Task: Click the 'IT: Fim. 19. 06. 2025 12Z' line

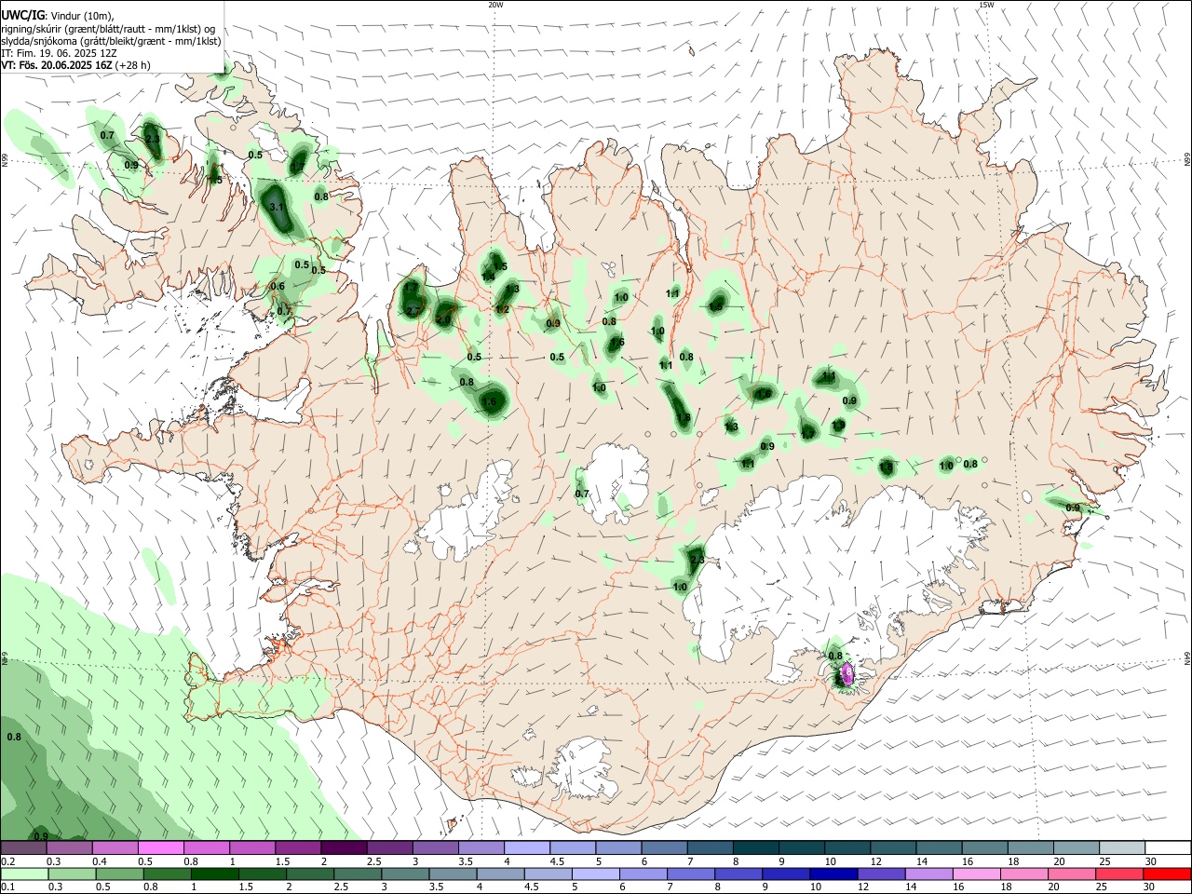Action: coord(59,53)
